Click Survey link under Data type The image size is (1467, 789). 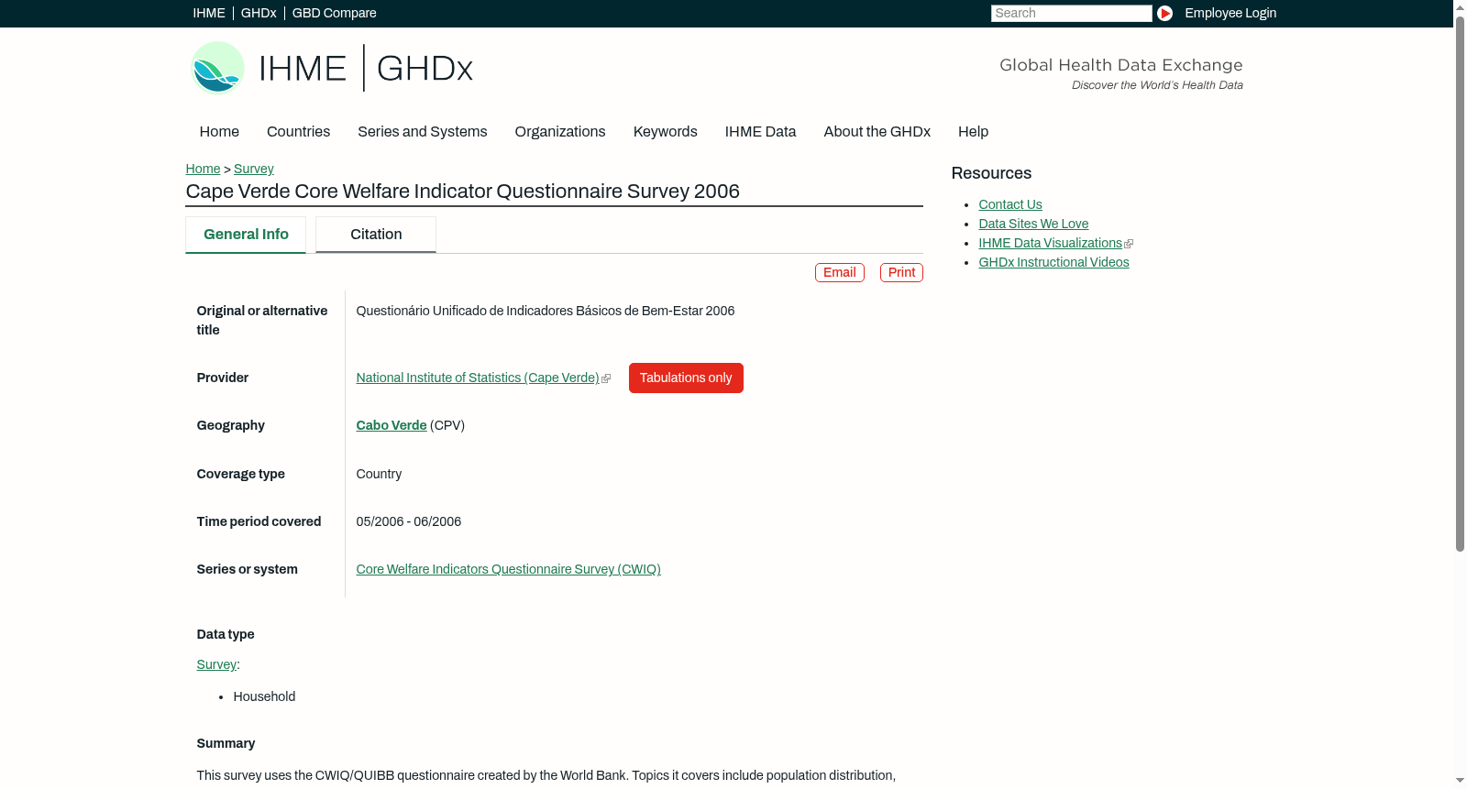[216, 664]
